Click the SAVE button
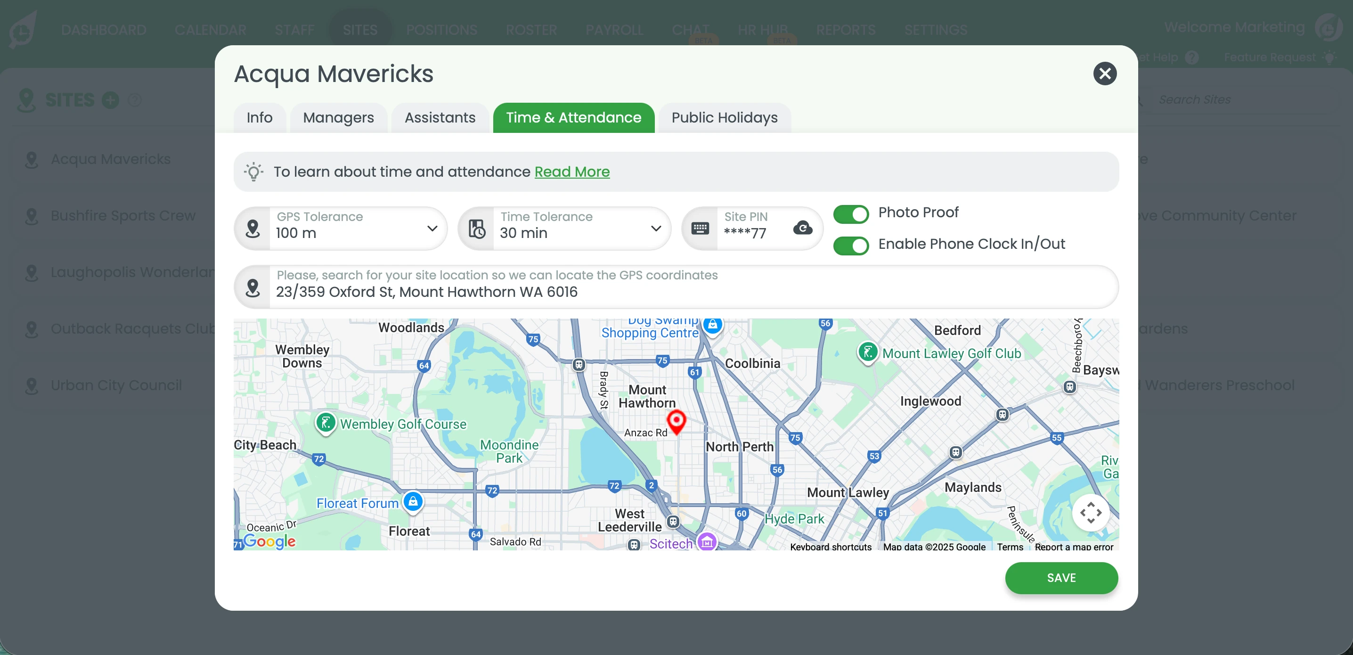Viewport: 1353px width, 655px height. [1061, 578]
